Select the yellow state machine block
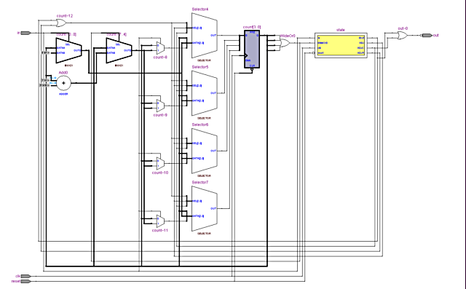Viewport: 466px width, 289px height. pos(341,45)
